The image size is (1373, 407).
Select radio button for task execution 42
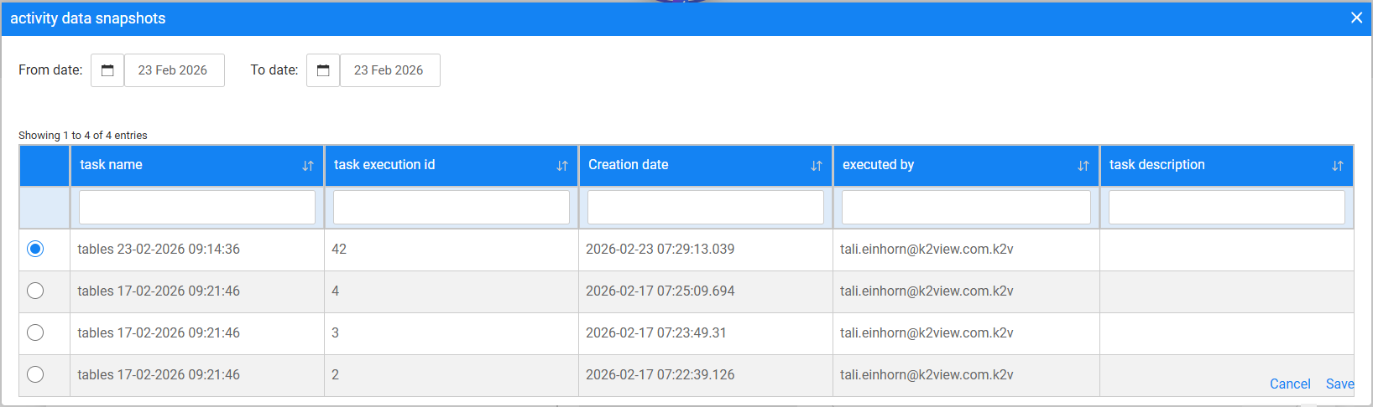pos(35,249)
